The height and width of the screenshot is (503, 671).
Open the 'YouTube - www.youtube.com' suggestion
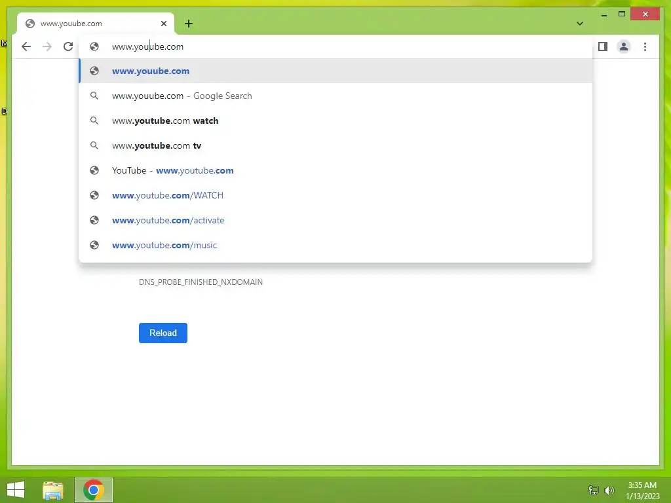[336, 170]
